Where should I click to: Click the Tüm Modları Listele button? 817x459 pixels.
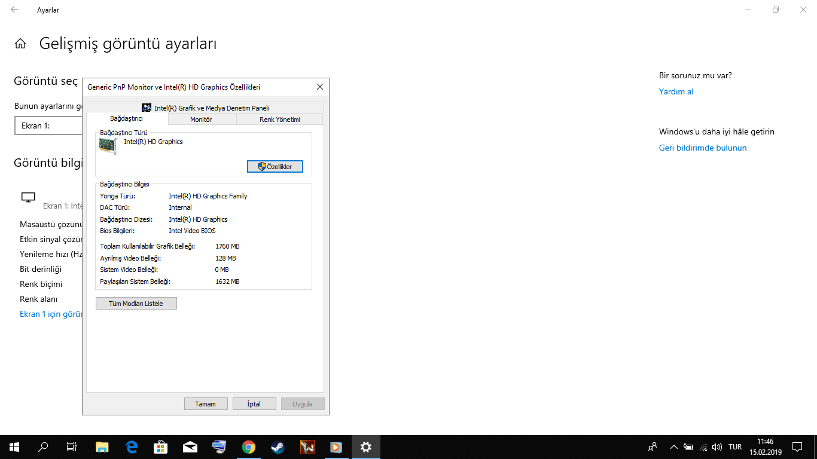pos(136,304)
